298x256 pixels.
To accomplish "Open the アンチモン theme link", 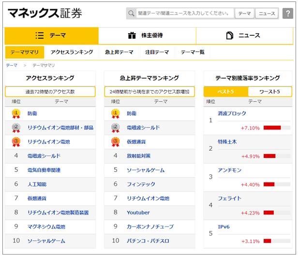I will point(230,170).
